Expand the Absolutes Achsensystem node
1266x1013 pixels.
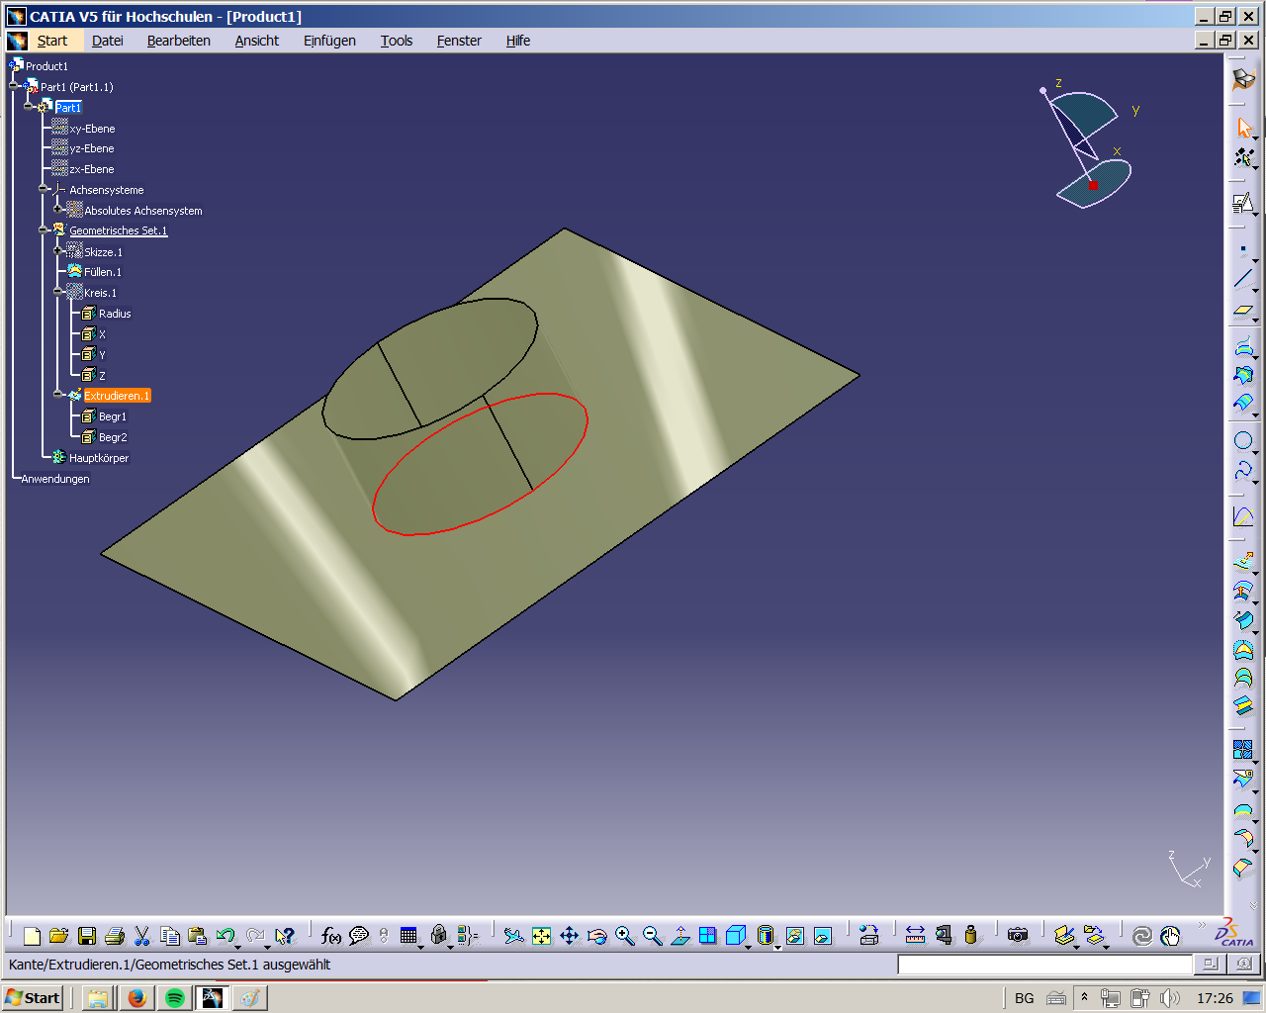[58, 210]
